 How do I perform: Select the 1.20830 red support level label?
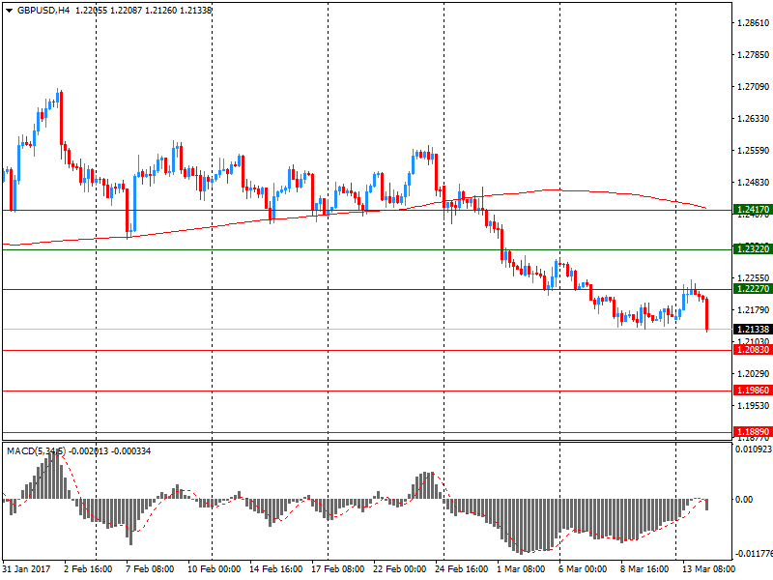(x=753, y=350)
